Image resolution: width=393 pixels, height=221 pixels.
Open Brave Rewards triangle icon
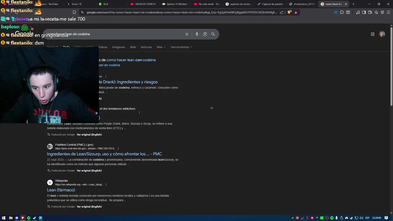(x=296, y=12)
